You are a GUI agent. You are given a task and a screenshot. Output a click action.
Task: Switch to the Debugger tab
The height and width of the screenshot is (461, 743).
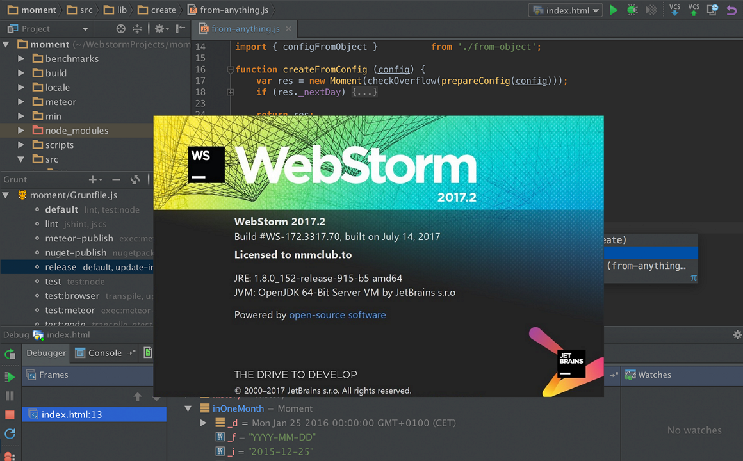(x=46, y=353)
